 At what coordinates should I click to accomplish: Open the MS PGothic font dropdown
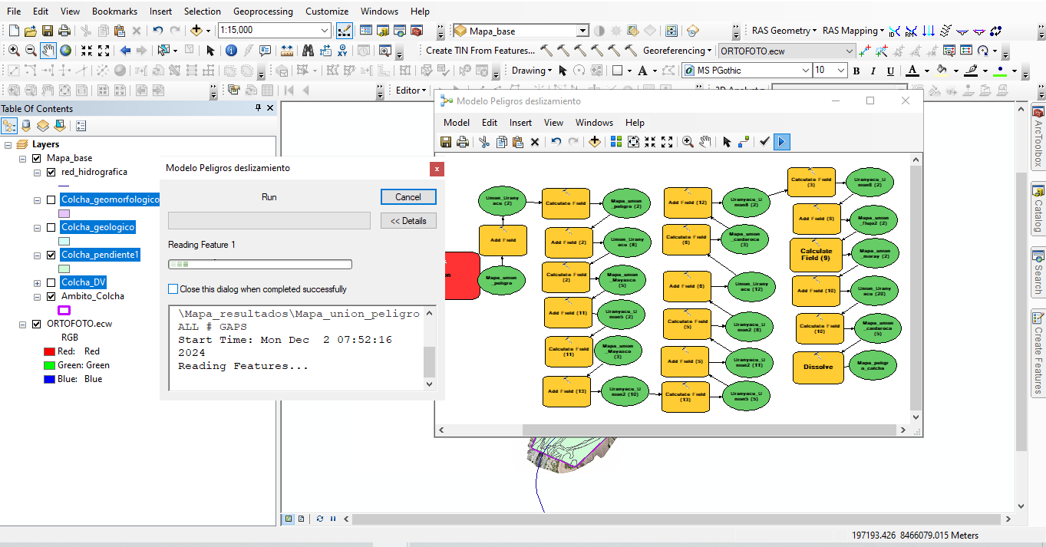point(805,71)
